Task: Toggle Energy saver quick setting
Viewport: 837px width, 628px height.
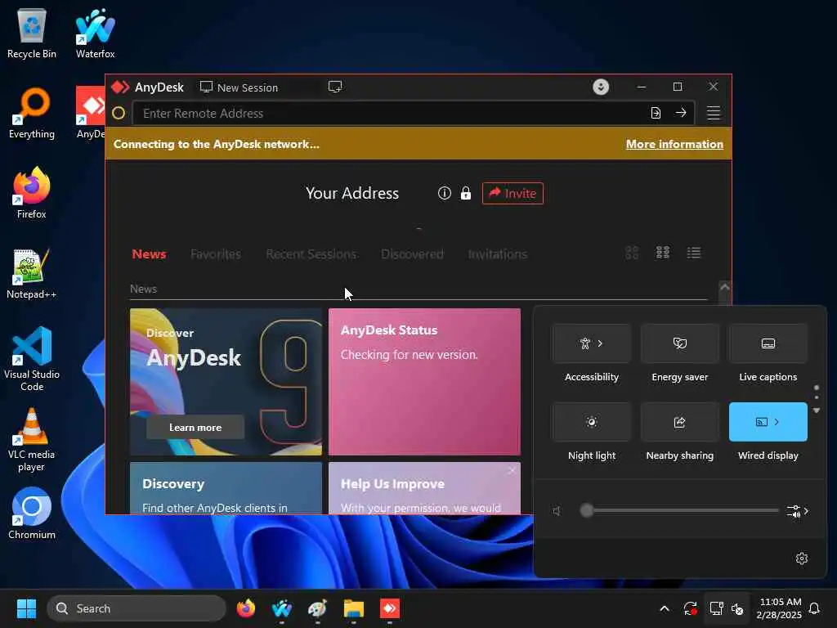Action: point(679,343)
